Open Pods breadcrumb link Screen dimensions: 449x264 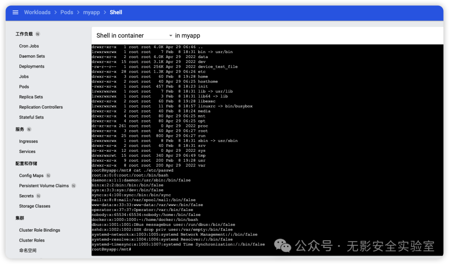(67, 12)
